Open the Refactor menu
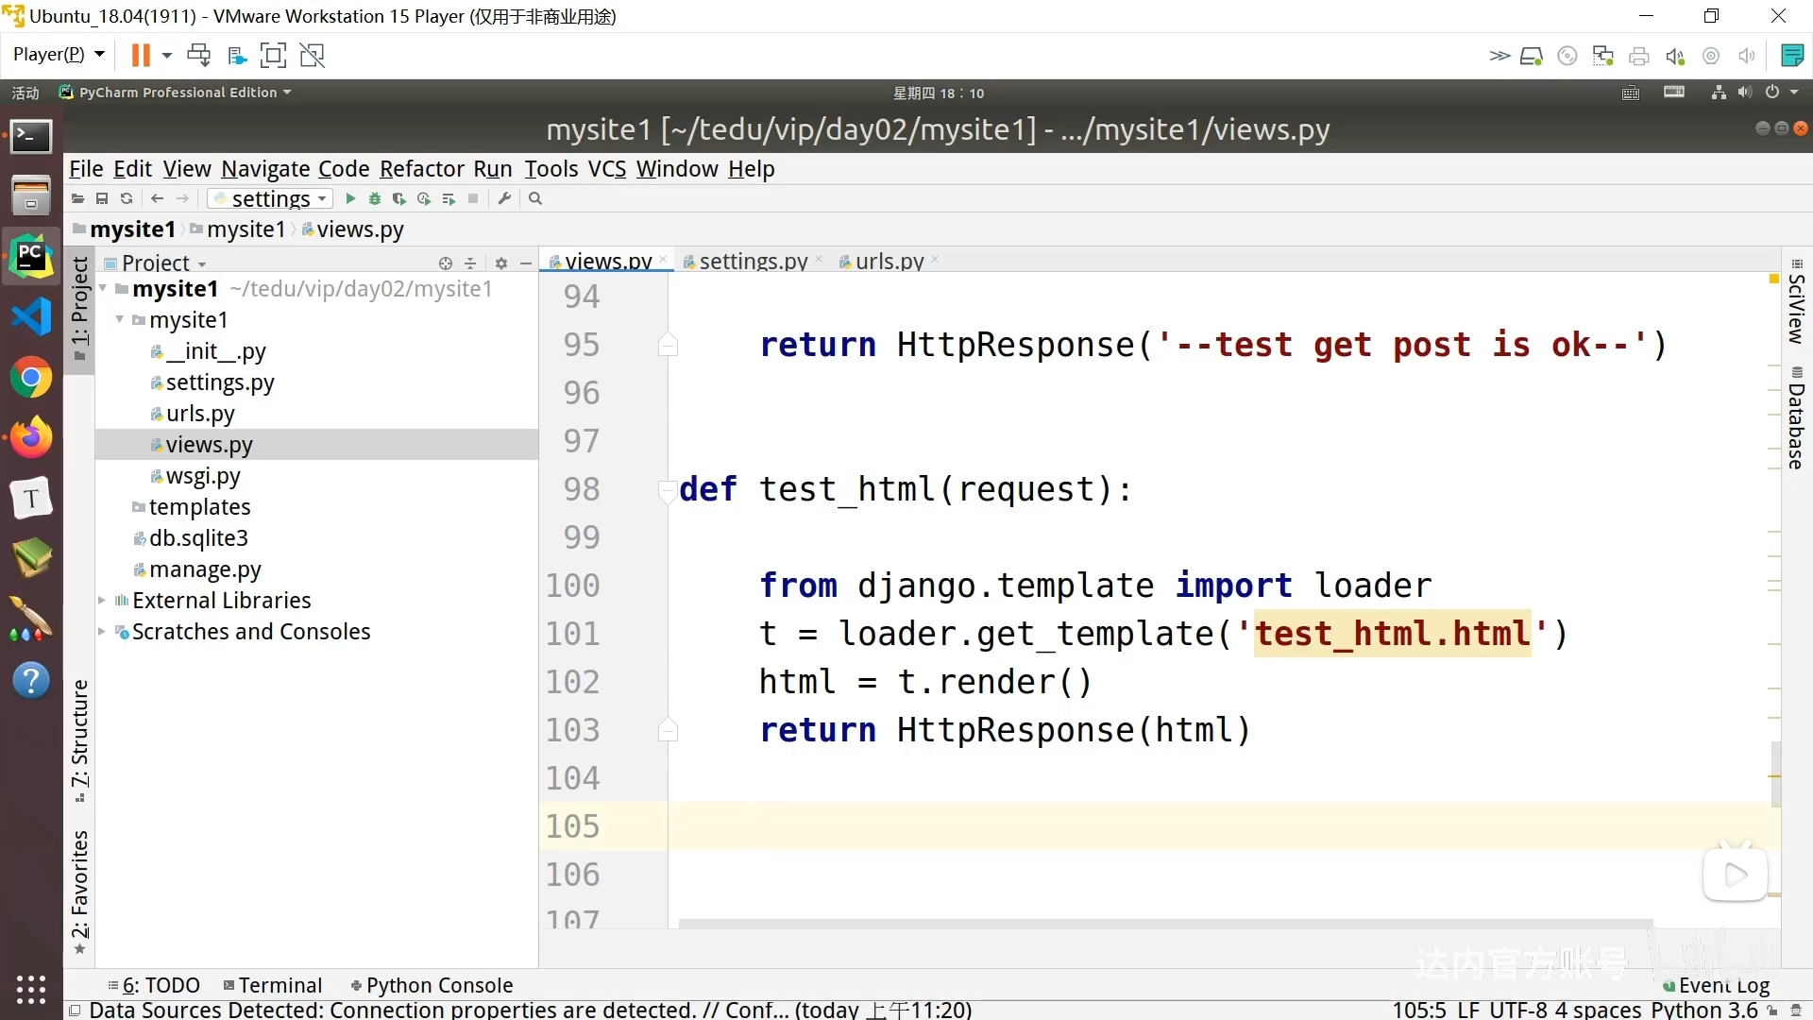1813x1020 pixels. [x=421, y=169]
